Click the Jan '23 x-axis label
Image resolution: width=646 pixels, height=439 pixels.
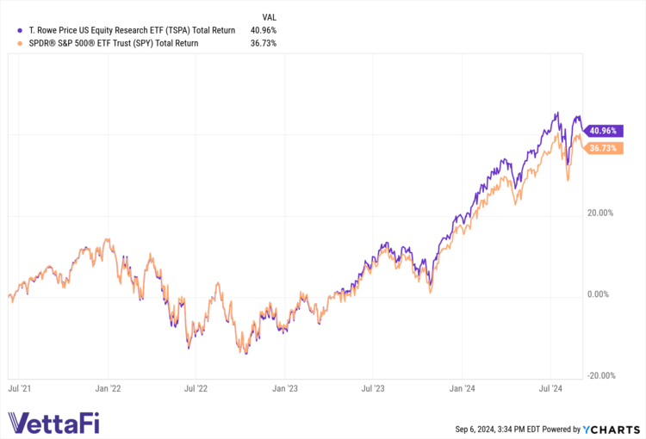click(285, 389)
